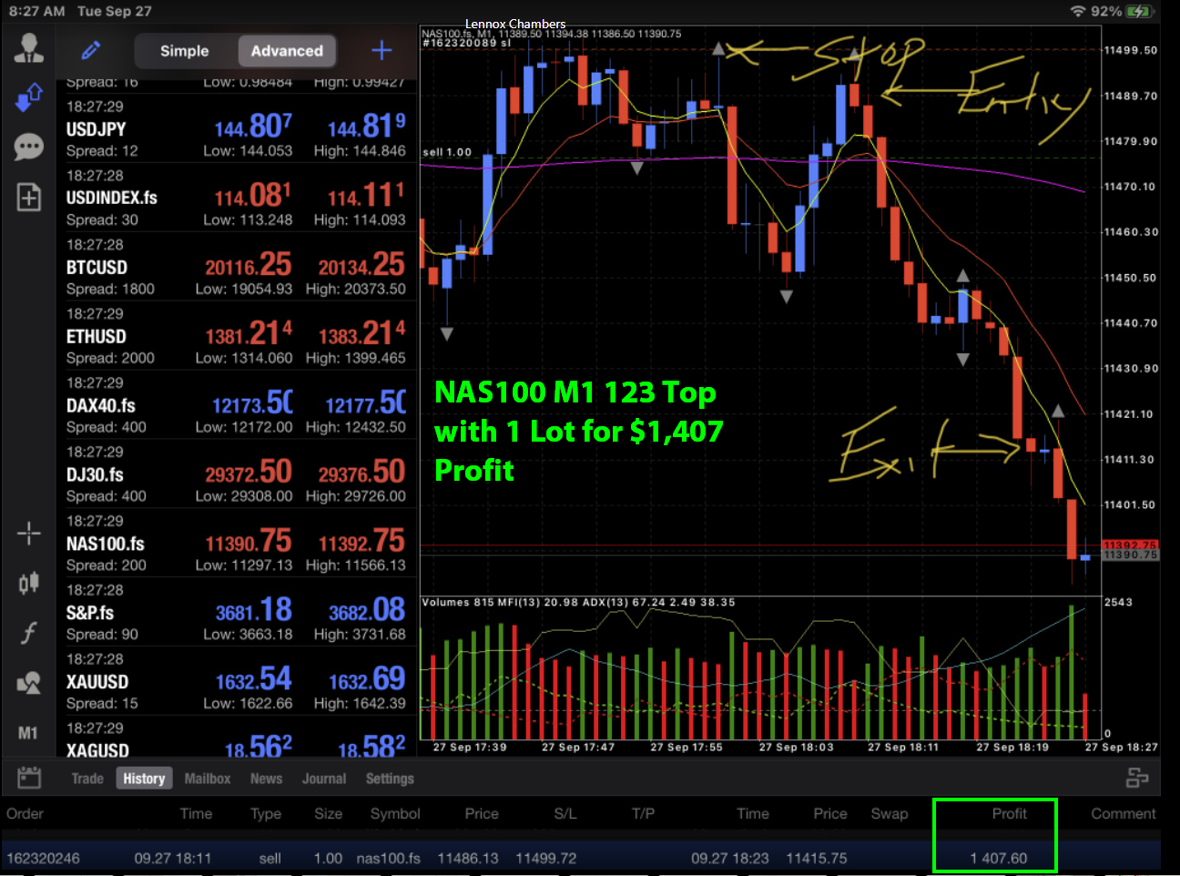Tap the USDJPY ask price 144.819

(366, 126)
